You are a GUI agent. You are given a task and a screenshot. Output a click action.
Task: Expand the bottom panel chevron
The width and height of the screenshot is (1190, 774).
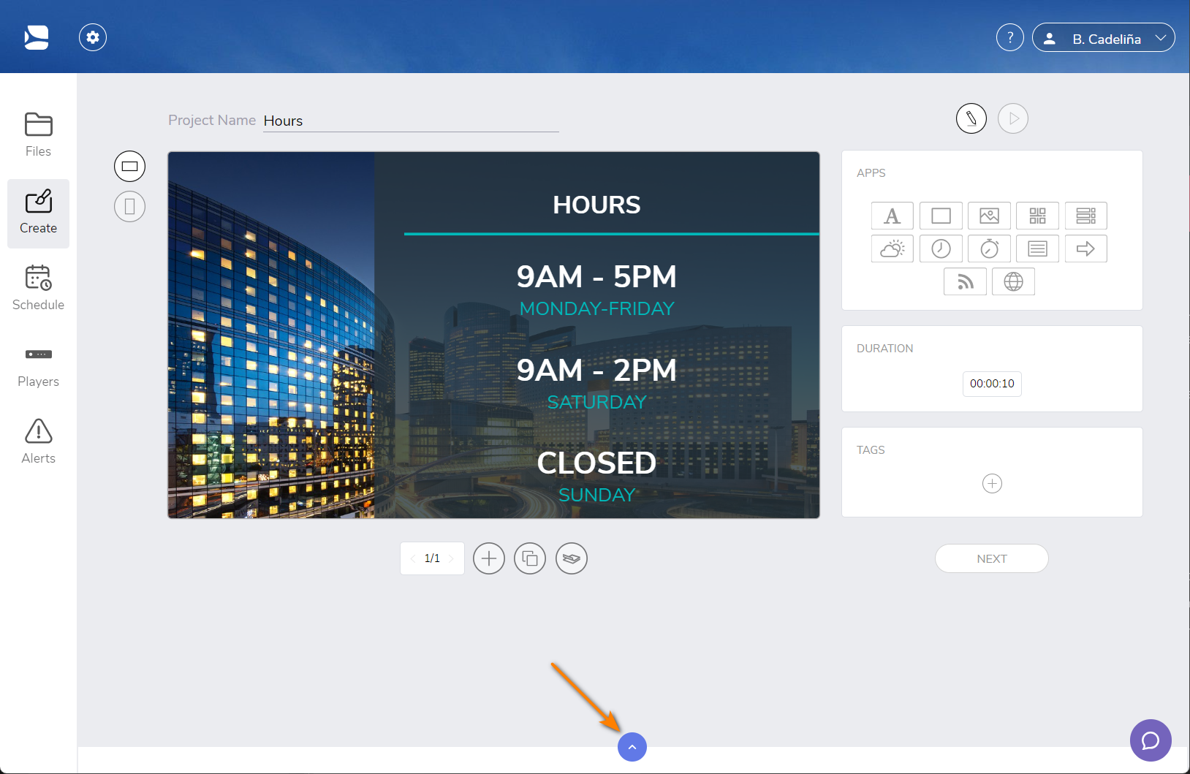click(x=632, y=747)
